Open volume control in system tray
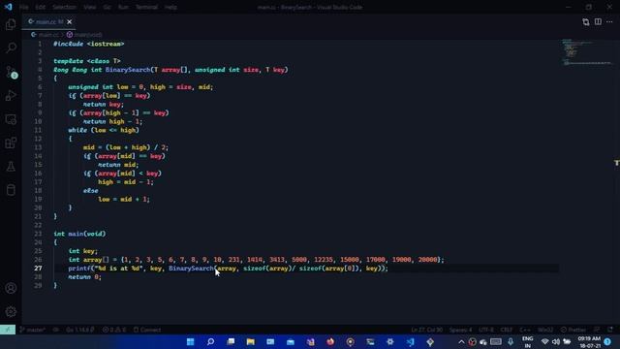Image resolution: width=620 pixels, height=349 pixels. pos(555,342)
